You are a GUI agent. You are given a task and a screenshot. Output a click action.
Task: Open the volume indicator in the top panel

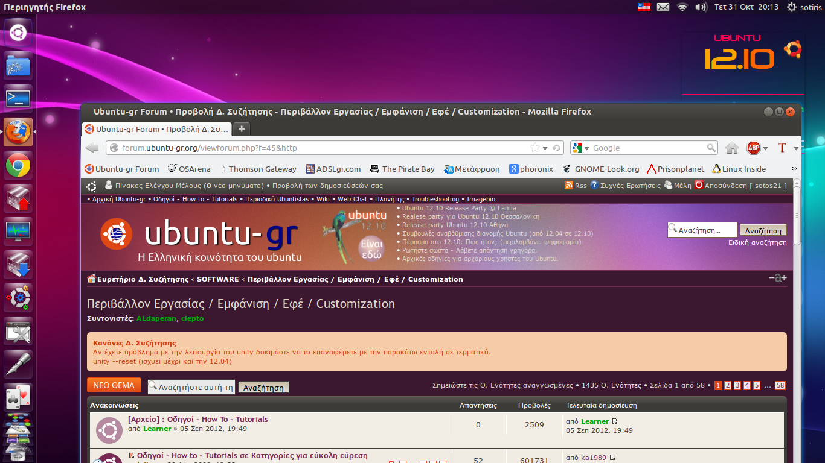[701, 7]
